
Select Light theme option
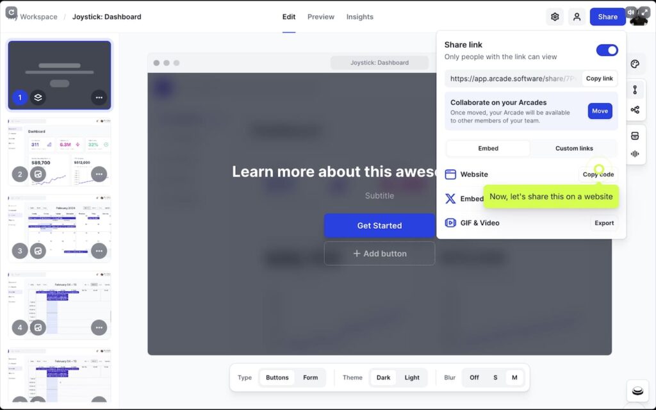click(x=412, y=377)
